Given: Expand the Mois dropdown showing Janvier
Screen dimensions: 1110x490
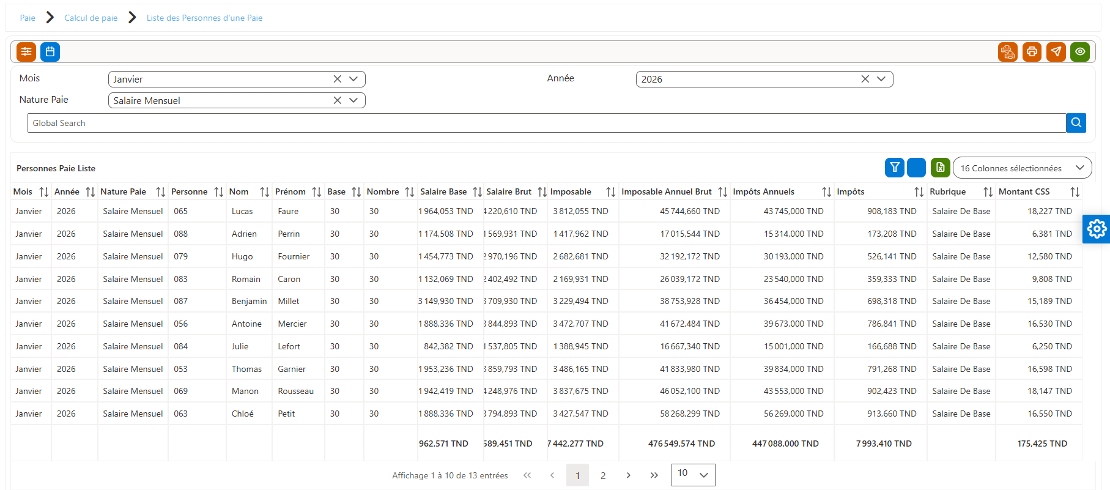Looking at the screenshot, I should (x=353, y=79).
